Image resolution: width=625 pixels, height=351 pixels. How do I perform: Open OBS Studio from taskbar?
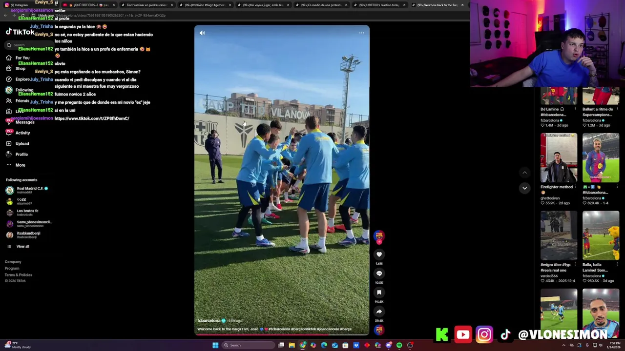(x=410, y=345)
